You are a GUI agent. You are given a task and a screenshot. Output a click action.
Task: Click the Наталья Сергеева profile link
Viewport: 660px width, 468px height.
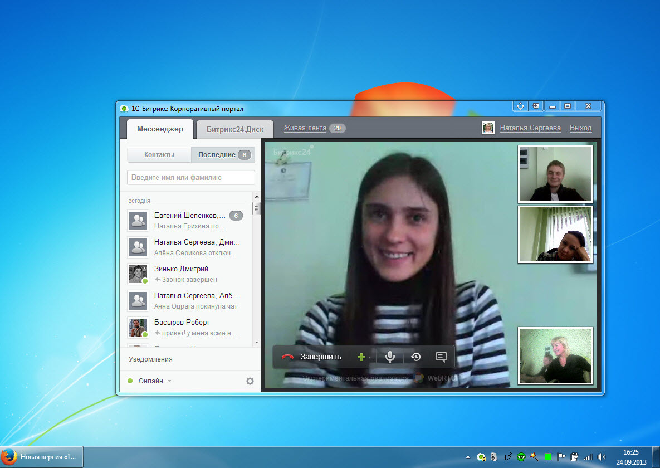tap(530, 128)
